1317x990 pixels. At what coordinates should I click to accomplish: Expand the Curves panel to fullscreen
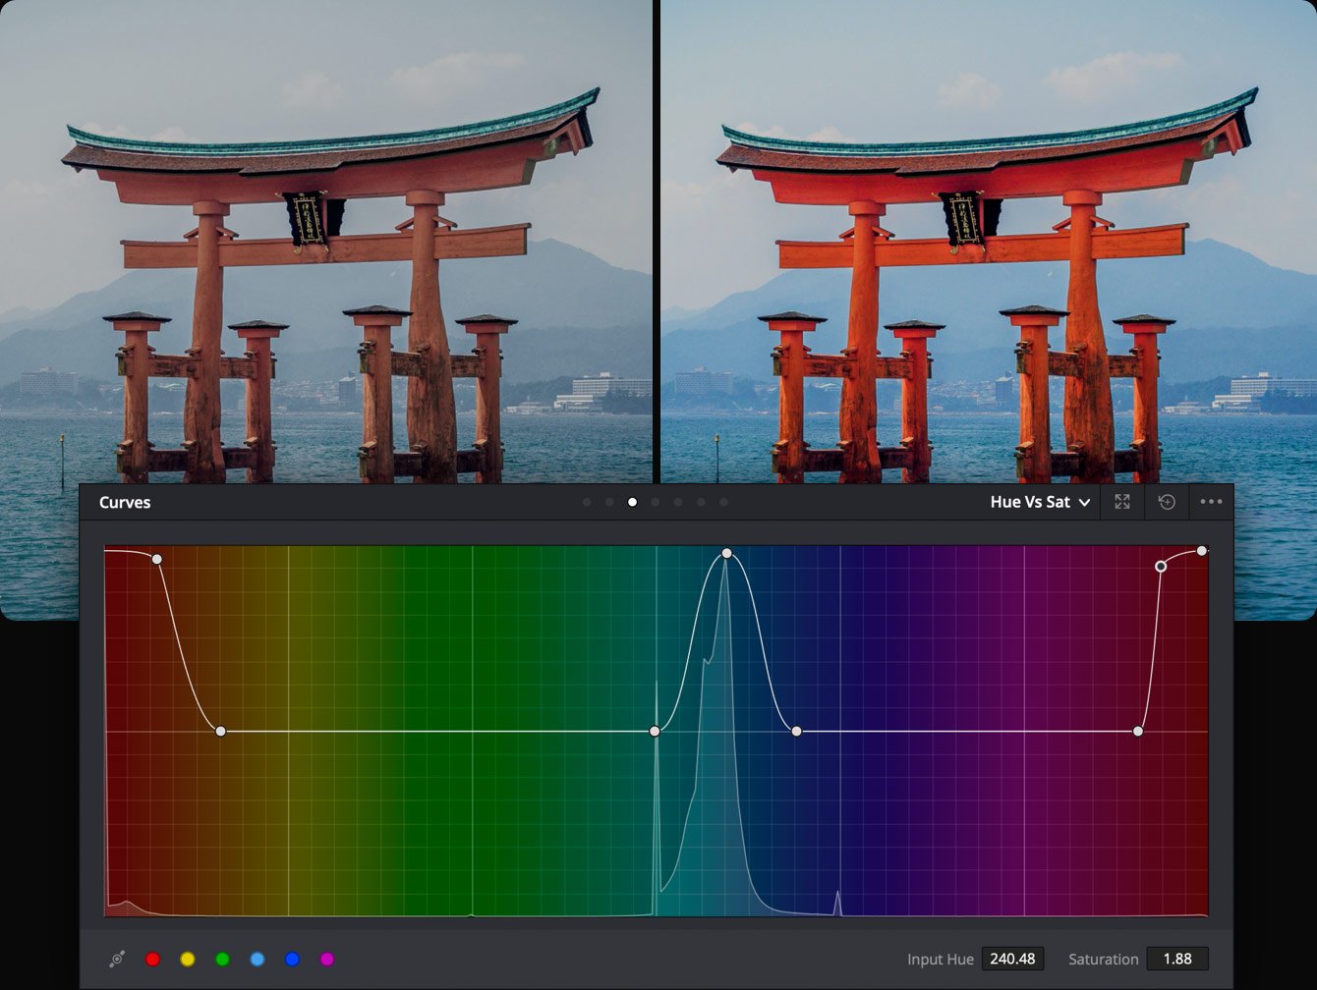(x=1121, y=502)
